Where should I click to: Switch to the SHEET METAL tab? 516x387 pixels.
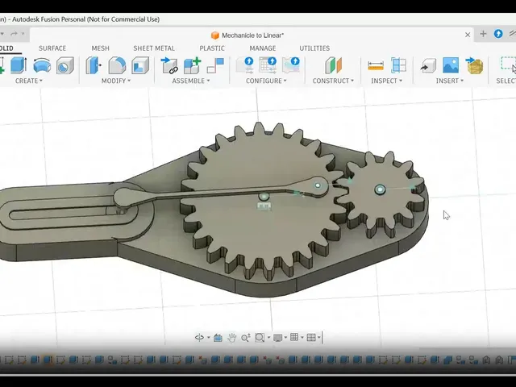[154, 48]
